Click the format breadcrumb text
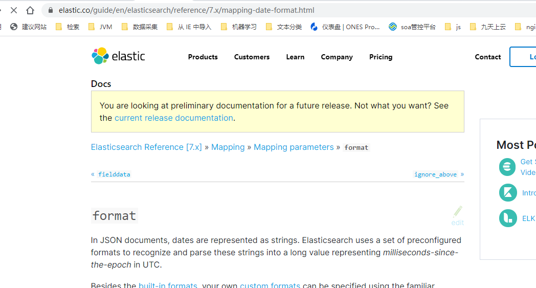 (x=356, y=147)
